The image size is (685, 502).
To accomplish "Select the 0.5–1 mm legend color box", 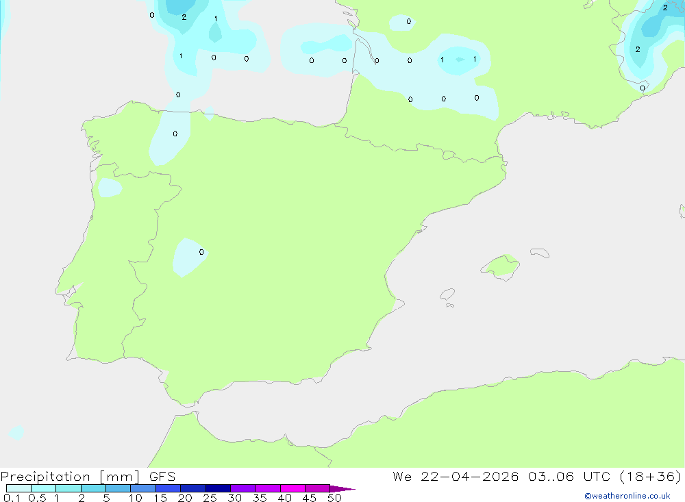I will coord(44,488).
